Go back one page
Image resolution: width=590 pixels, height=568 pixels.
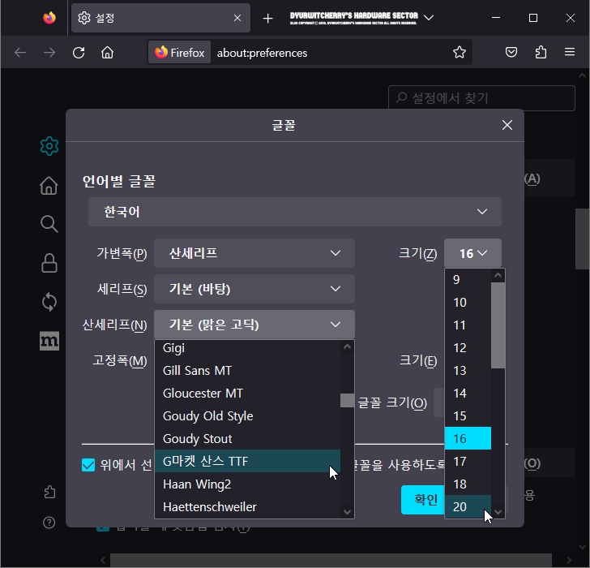[x=20, y=53]
